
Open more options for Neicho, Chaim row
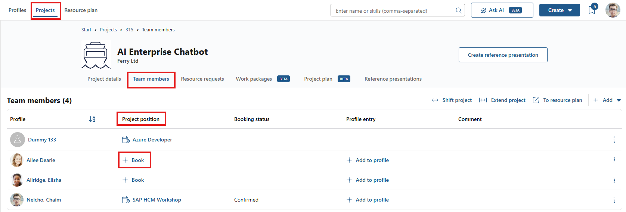coord(614,200)
